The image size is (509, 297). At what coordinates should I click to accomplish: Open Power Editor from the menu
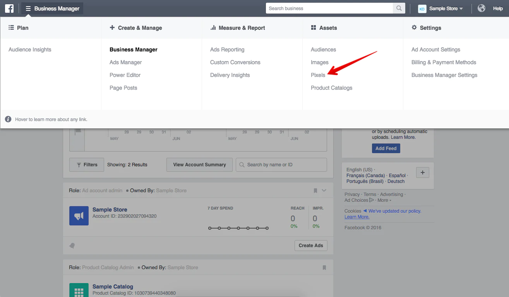click(x=125, y=75)
